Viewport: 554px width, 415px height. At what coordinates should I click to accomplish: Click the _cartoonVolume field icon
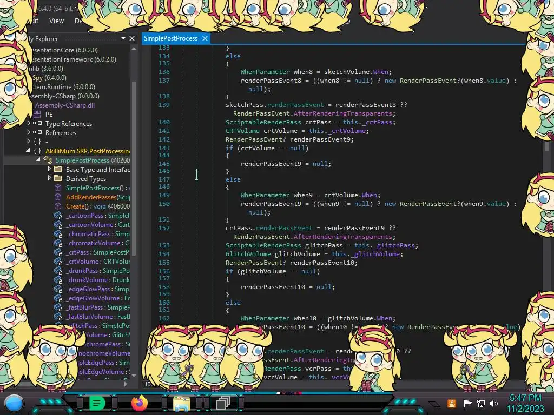[x=58, y=224]
